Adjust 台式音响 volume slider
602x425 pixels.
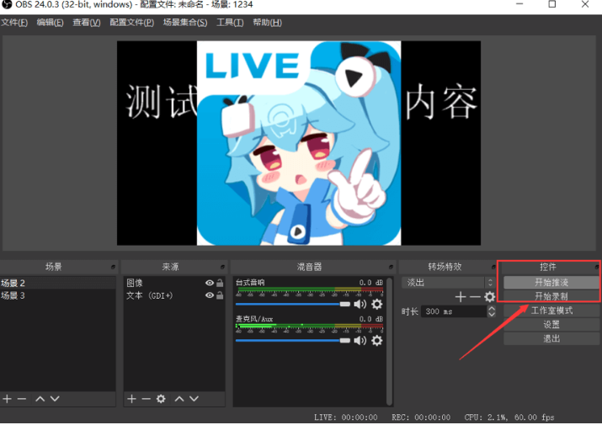tap(292, 304)
